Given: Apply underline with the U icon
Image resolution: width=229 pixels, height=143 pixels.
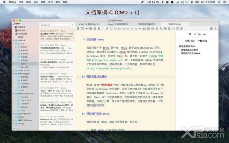Looking at the screenshot, I should pos(111,28).
